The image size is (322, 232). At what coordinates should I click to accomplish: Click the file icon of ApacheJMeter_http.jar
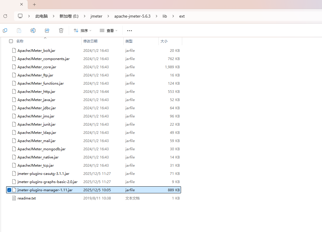(14, 91)
